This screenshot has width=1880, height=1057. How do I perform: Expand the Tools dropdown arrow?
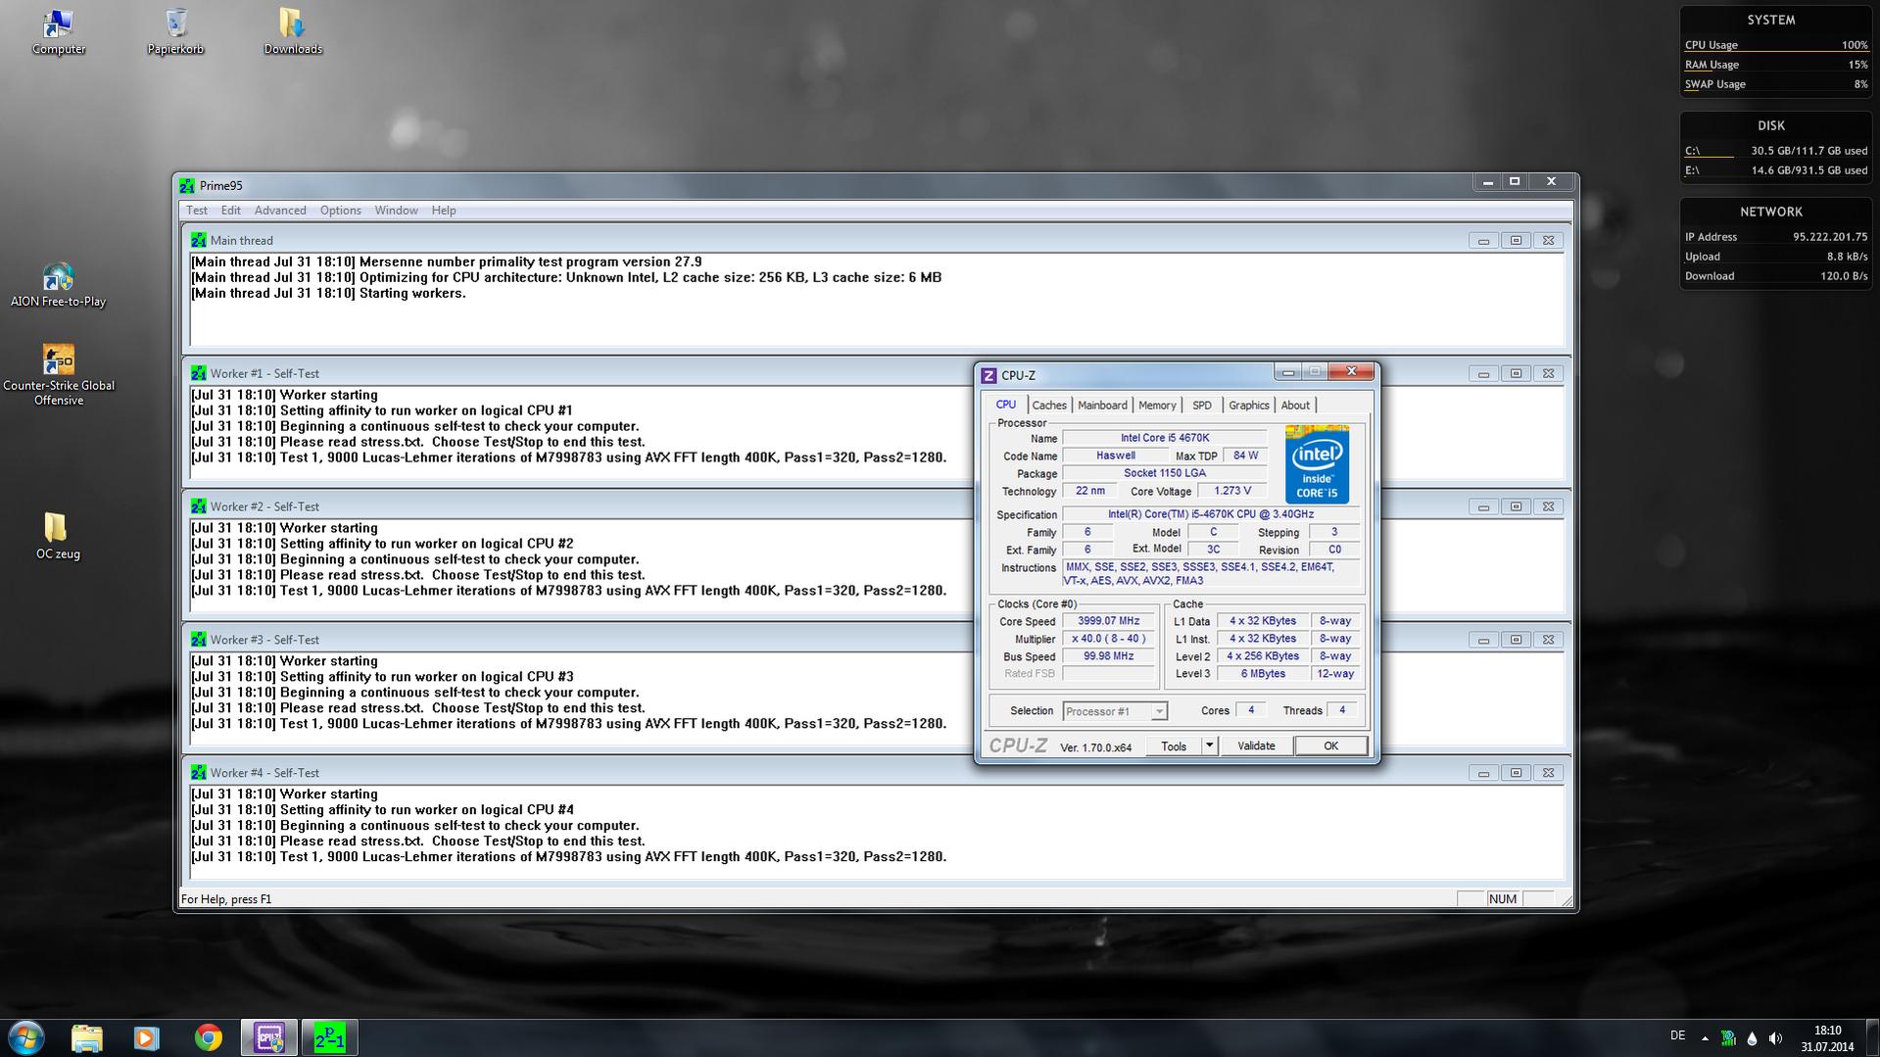click(1210, 746)
